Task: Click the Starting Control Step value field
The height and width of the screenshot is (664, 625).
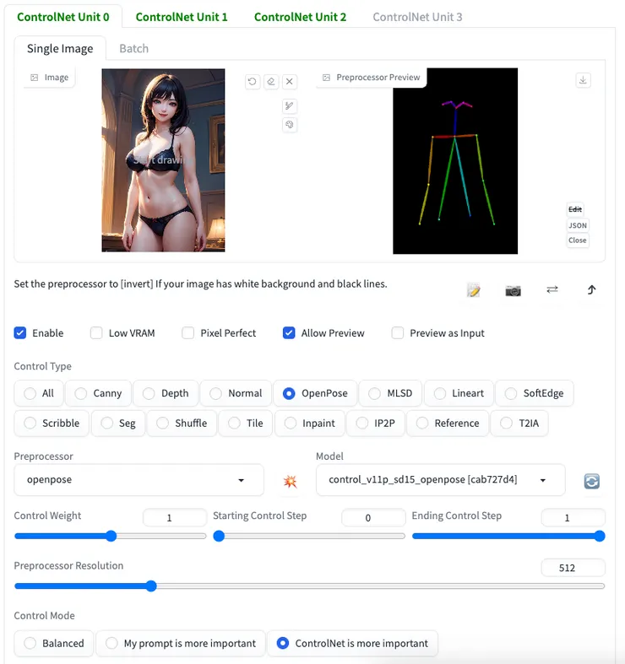Action: pyautogui.click(x=373, y=517)
